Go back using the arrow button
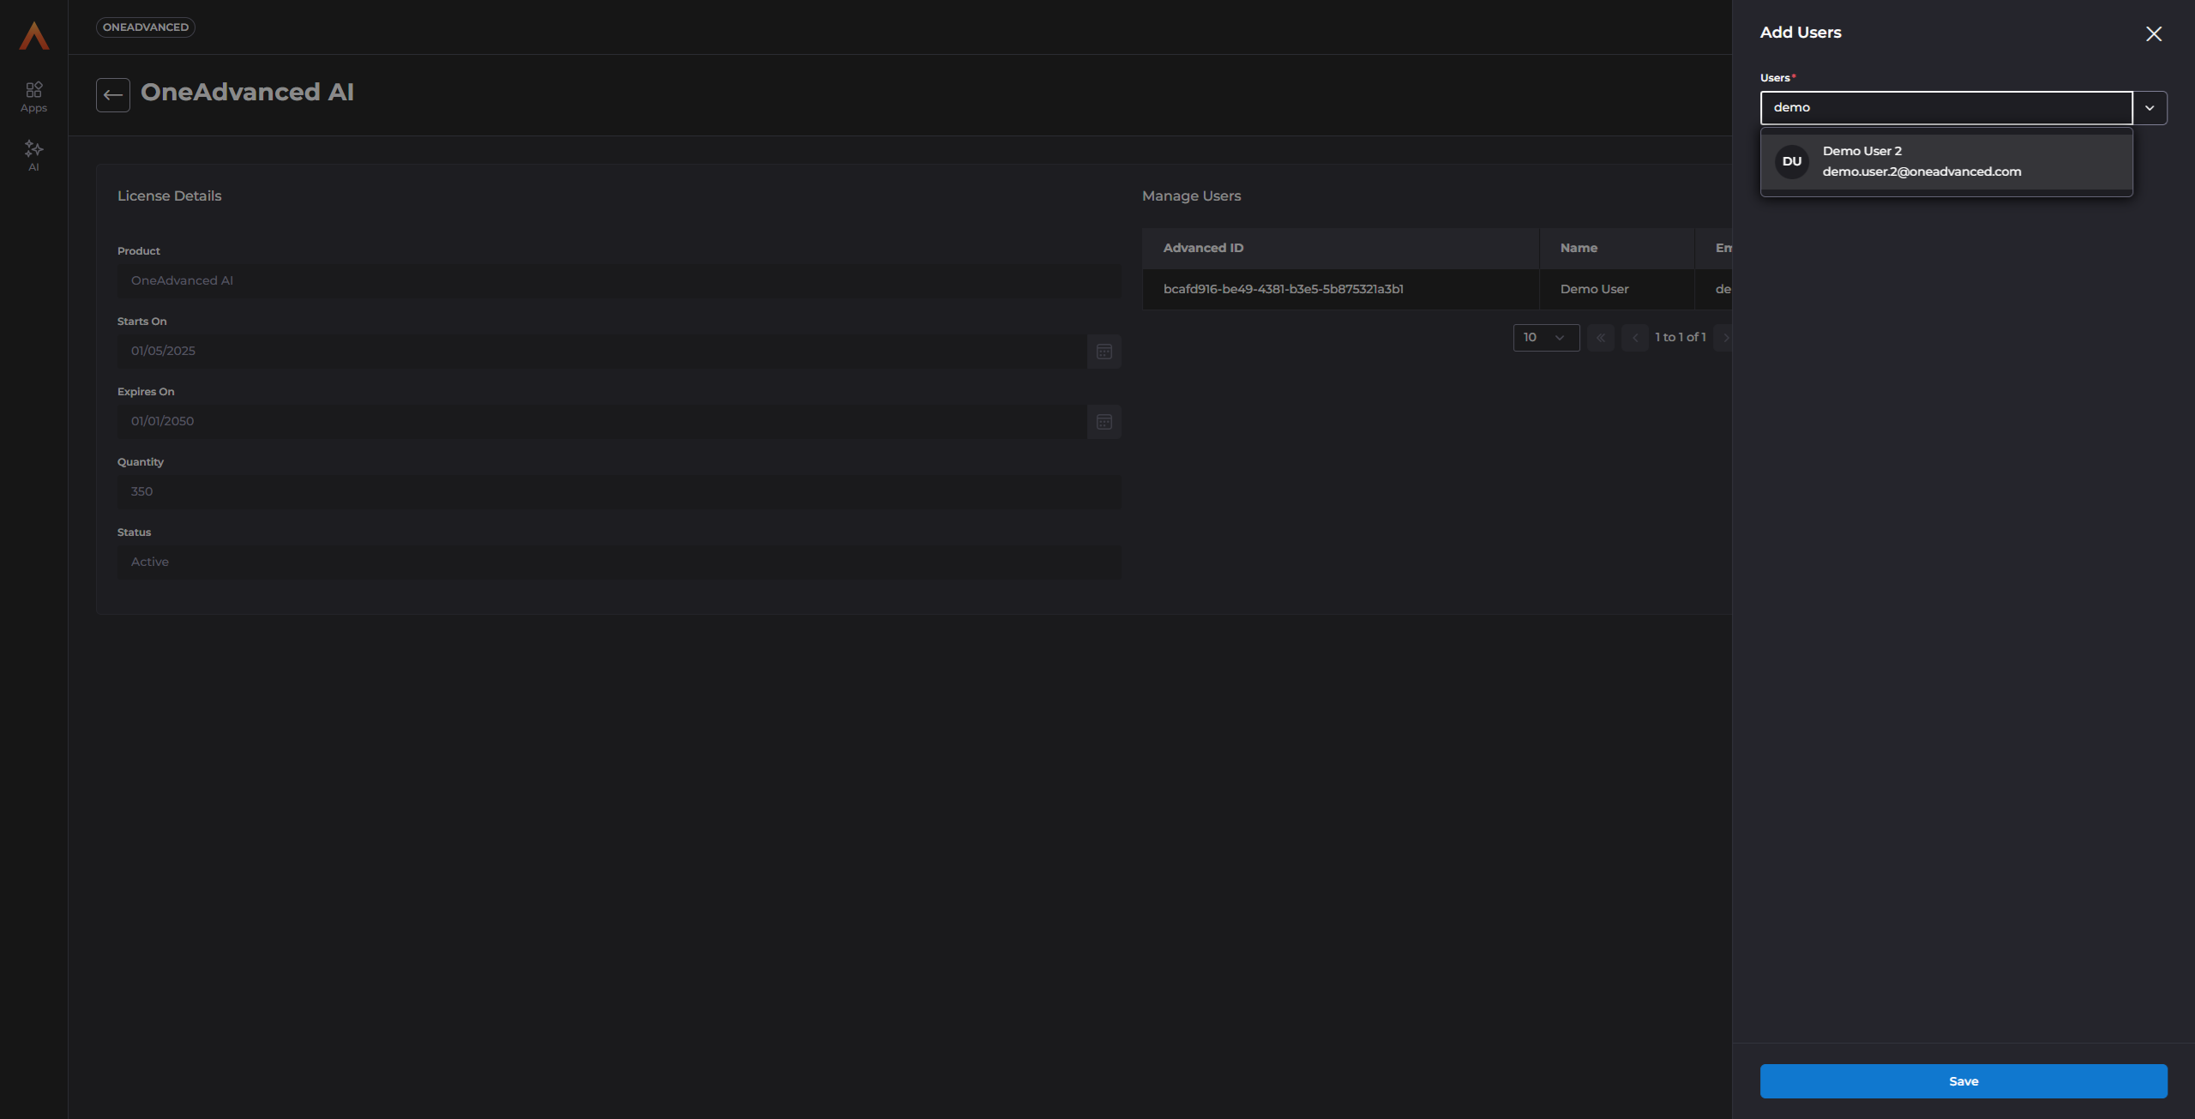2195x1119 pixels. [x=113, y=95]
